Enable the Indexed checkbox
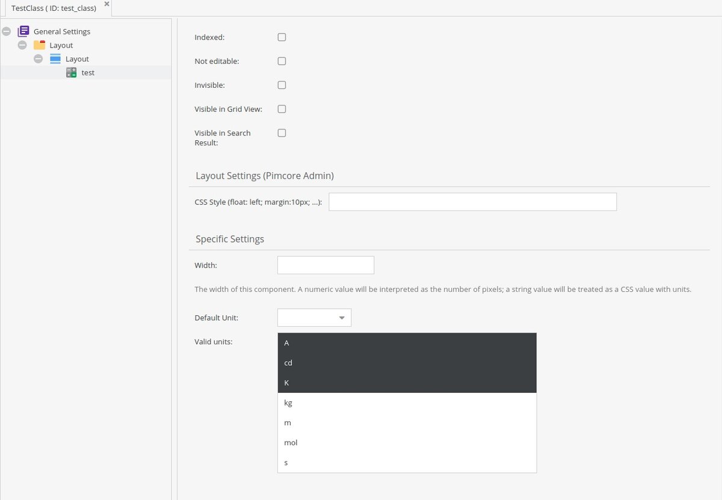 [x=282, y=37]
